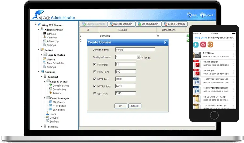Toggle the FTPS Port checkbox
This screenshot has width=244, height=143.
[x=94, y=71]
